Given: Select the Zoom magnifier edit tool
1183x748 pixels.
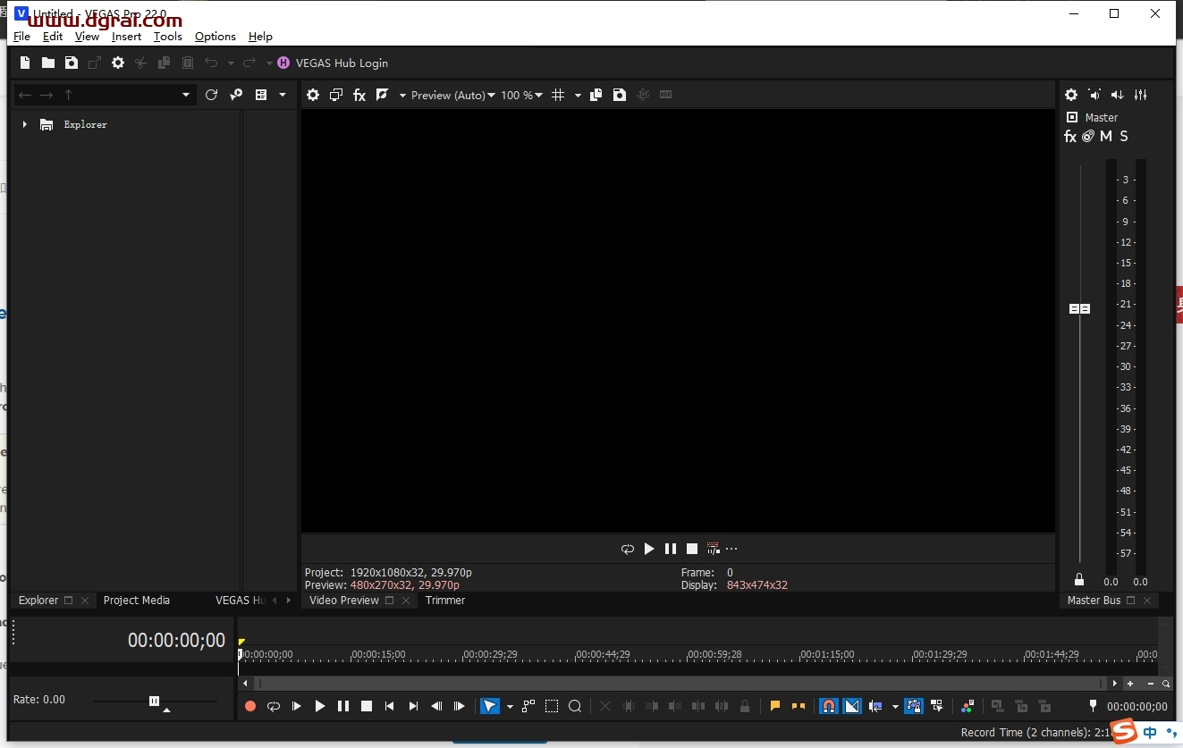Looking at the screenshot, I should click(575, 706).
